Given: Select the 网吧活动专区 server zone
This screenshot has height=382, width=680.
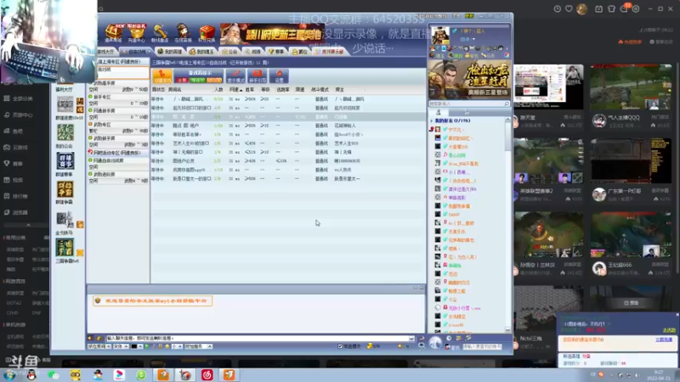Looking at the screenshot, I should pos(118,153).
